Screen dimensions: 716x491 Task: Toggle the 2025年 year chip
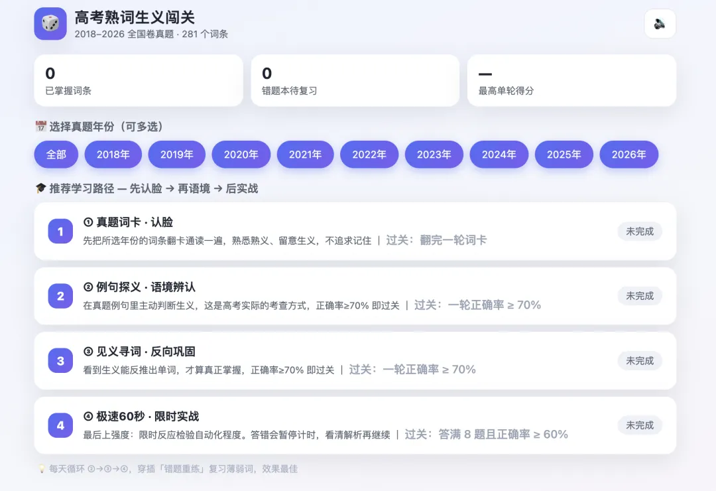[x=564, y=155]
